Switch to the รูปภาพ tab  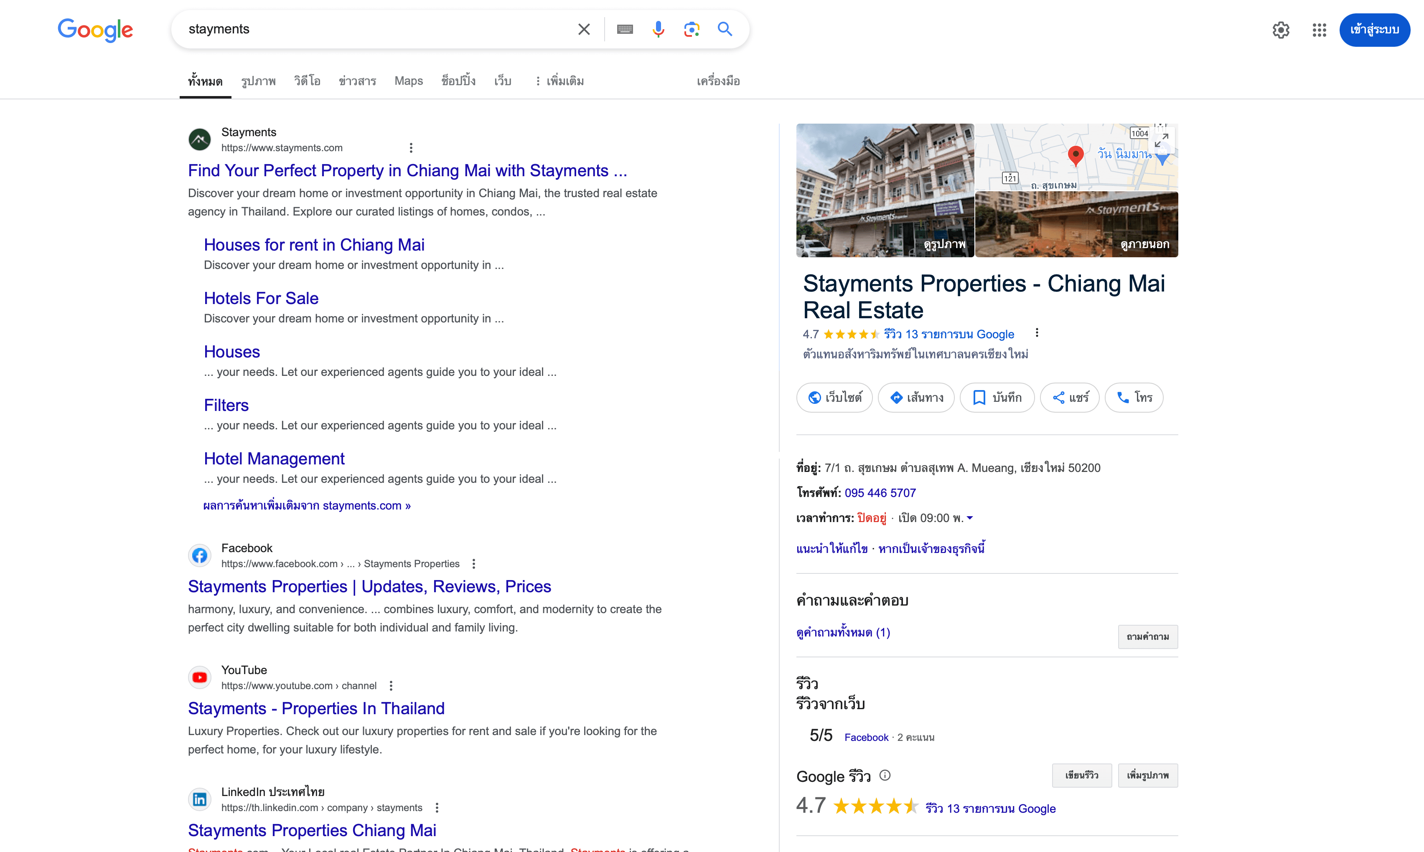pos(259,81)
